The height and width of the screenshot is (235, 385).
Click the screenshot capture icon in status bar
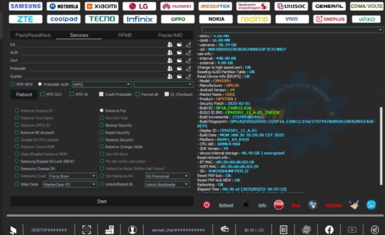click(86, 230)
